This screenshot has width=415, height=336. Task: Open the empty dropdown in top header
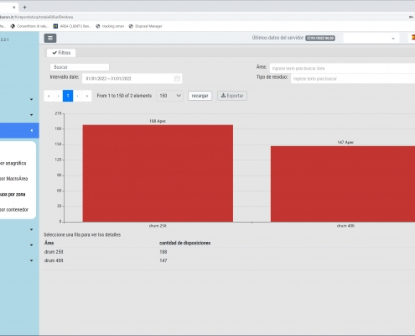371,38
